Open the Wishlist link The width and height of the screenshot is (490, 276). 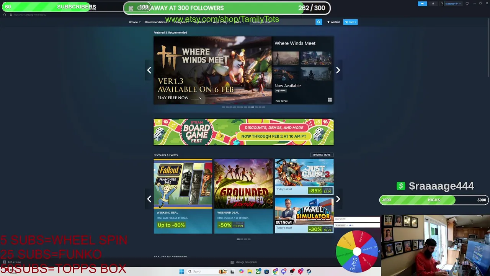click(333, 22)
